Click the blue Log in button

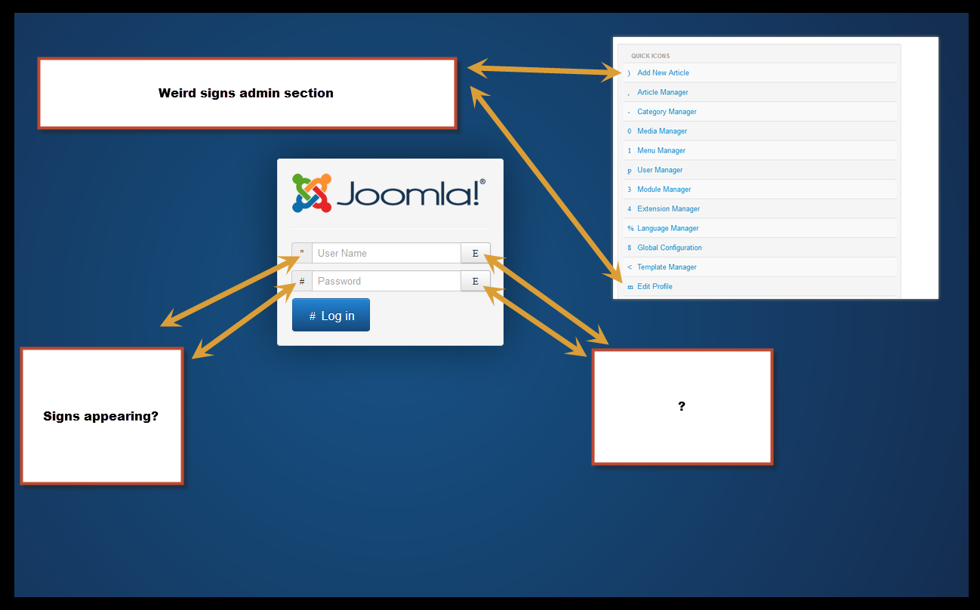click(331, 316)
